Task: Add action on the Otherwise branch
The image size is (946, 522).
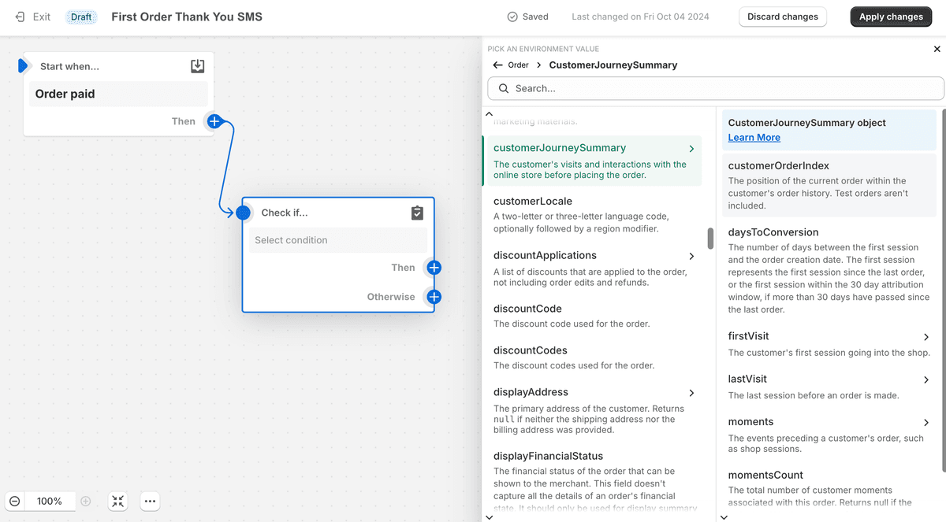Action: (434, 297)
